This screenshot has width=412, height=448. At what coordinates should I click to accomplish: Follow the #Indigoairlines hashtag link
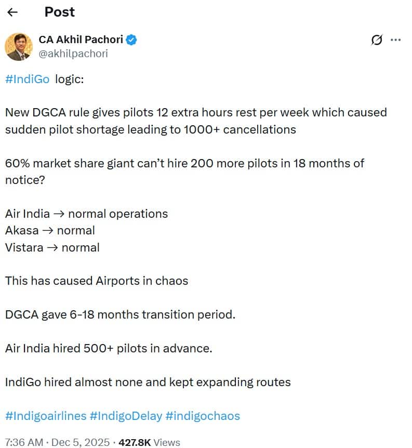pos(45,416)
